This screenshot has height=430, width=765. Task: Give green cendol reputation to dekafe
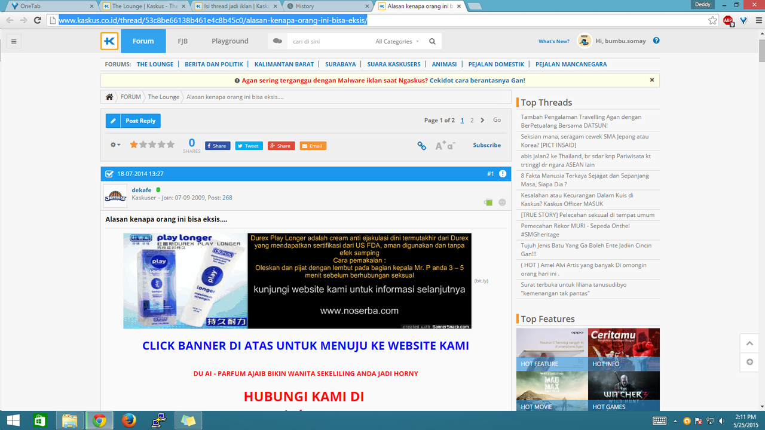pyautogui.click(x=488, y=202)
